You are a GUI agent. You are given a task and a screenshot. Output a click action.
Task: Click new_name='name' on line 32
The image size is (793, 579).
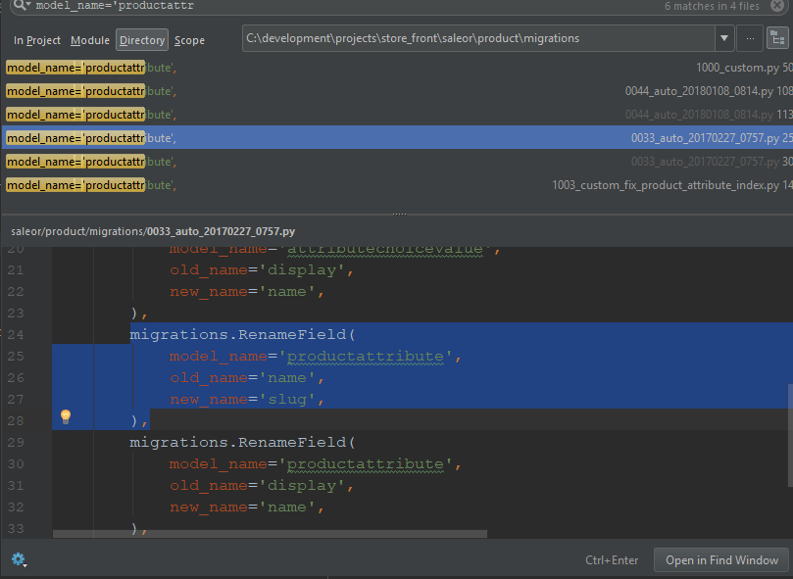tap(246, 507)
